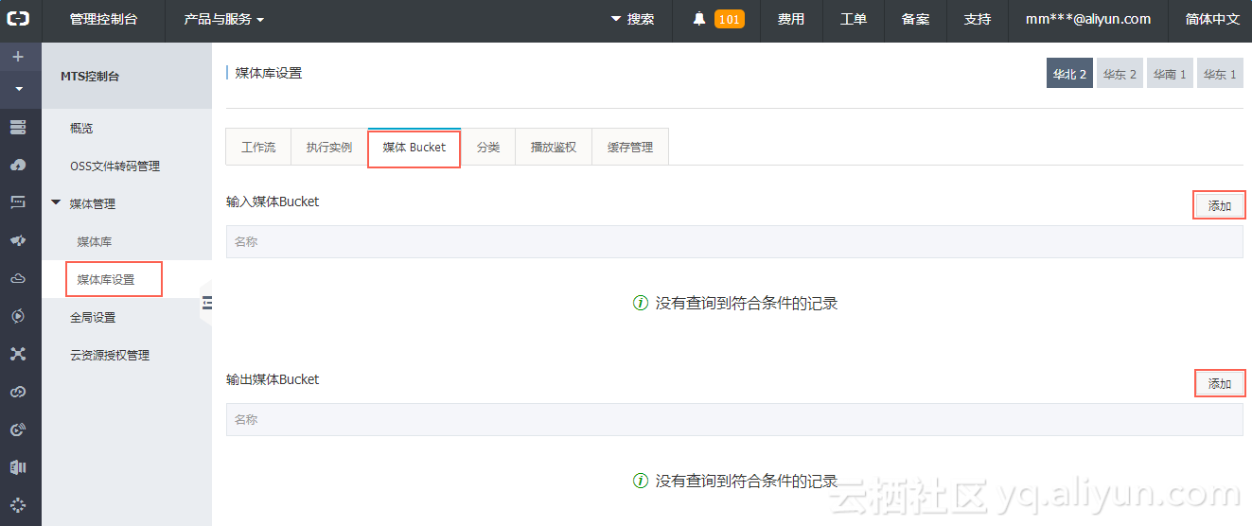Image resolution: width=1252 pixels, height=526 pixels.
Task: Open the icon below the cloud link icon
Action: coord(18,430)
